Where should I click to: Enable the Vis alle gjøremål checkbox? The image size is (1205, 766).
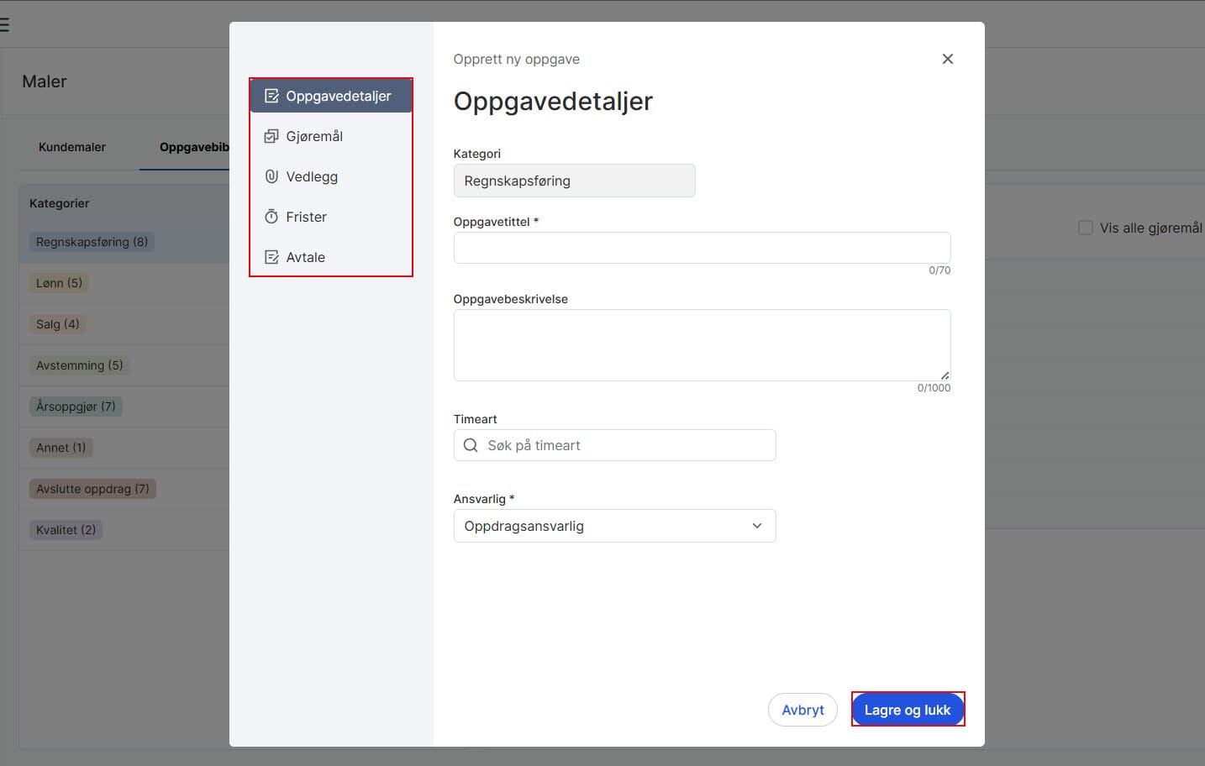pyautogui.click(x=1085, y=228)
